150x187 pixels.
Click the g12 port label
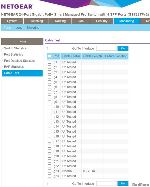(x=56, y=117)
